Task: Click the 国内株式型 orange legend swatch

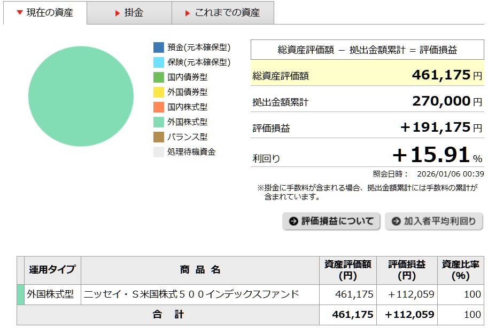Action: (159, 107)
